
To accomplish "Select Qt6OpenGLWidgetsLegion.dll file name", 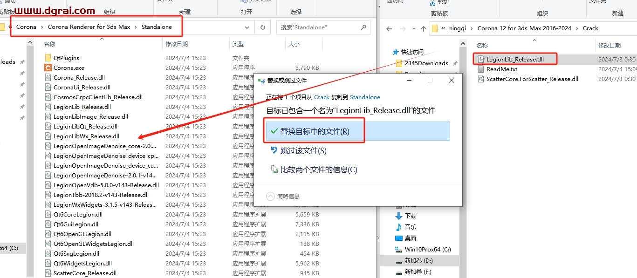I will [94, 244].
